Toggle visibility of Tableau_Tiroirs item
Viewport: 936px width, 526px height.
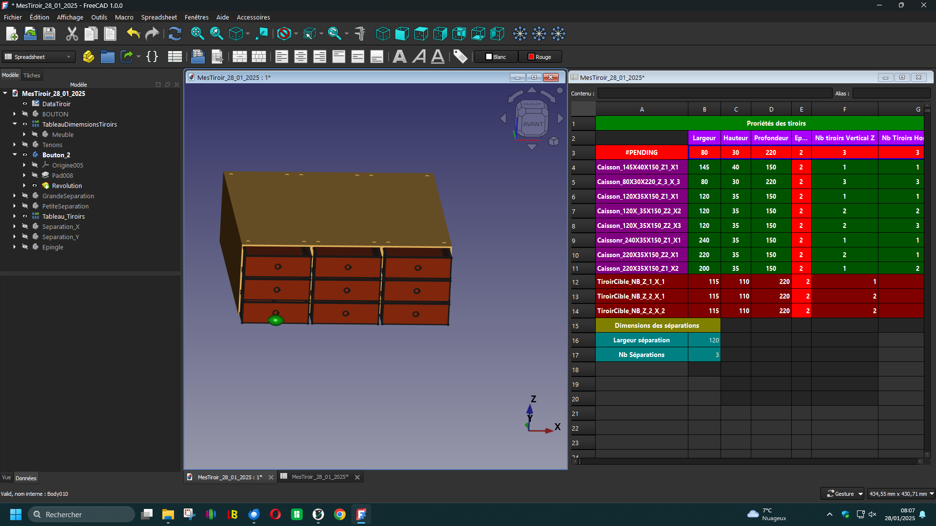coord(25,216)
